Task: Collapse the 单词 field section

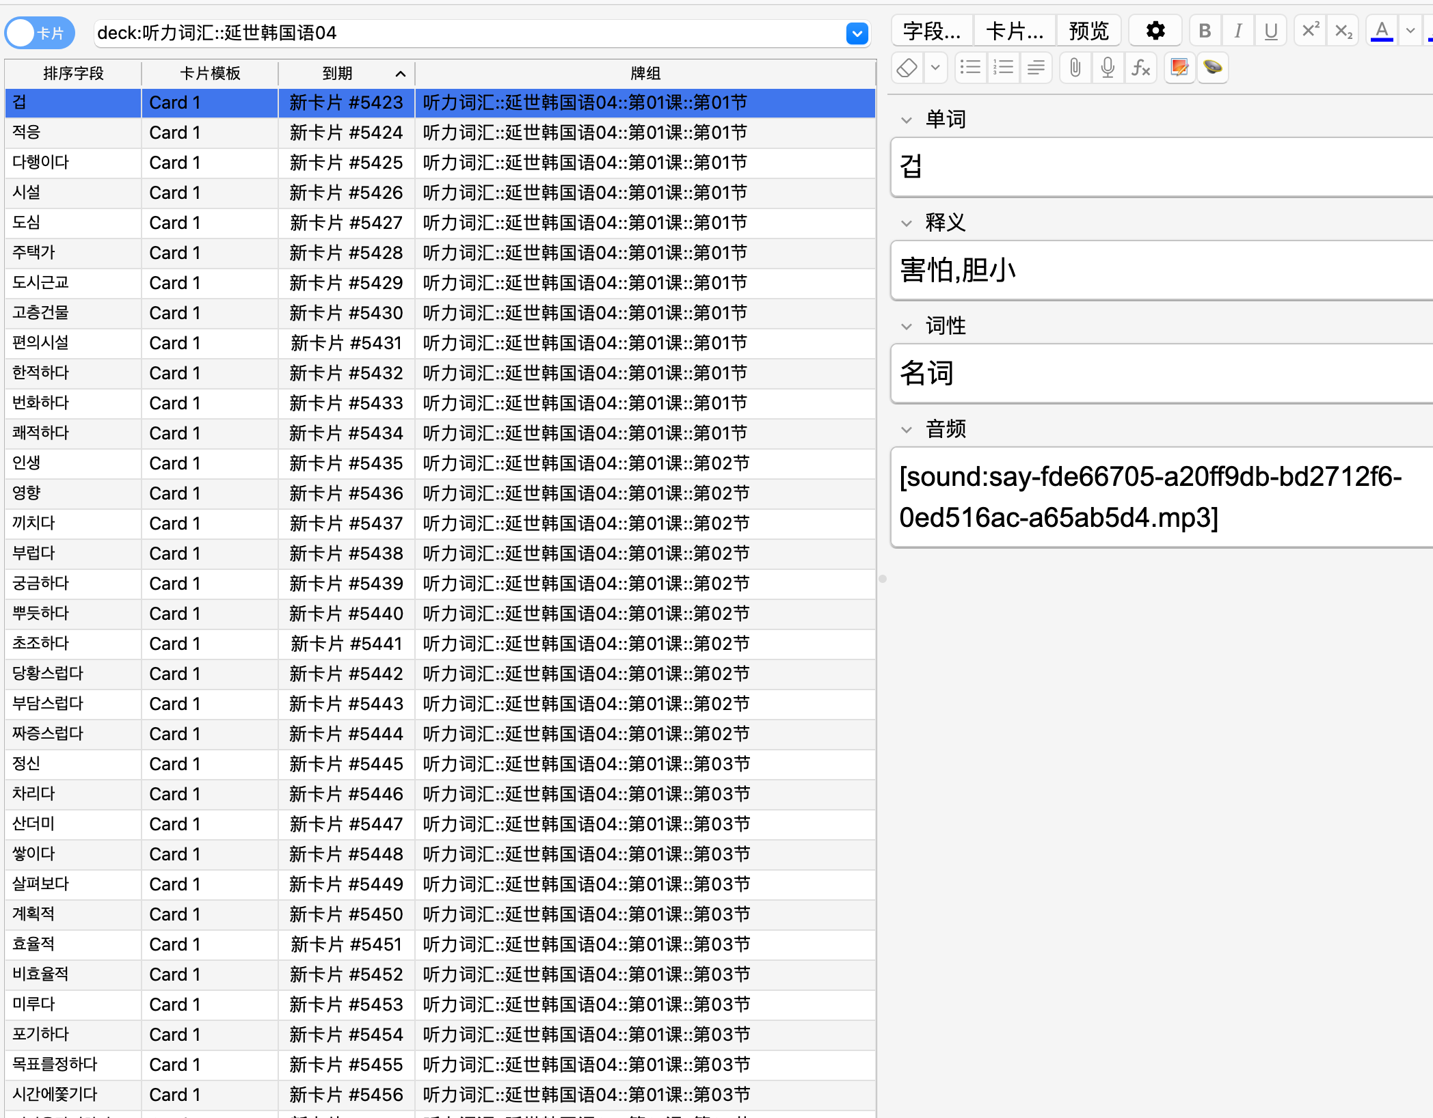Action: click(907, 120)
